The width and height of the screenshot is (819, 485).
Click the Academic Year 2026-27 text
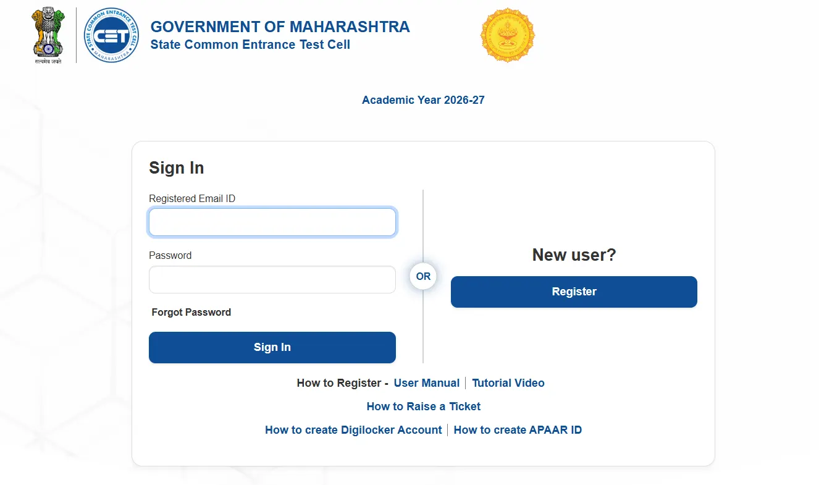[422, 99]
